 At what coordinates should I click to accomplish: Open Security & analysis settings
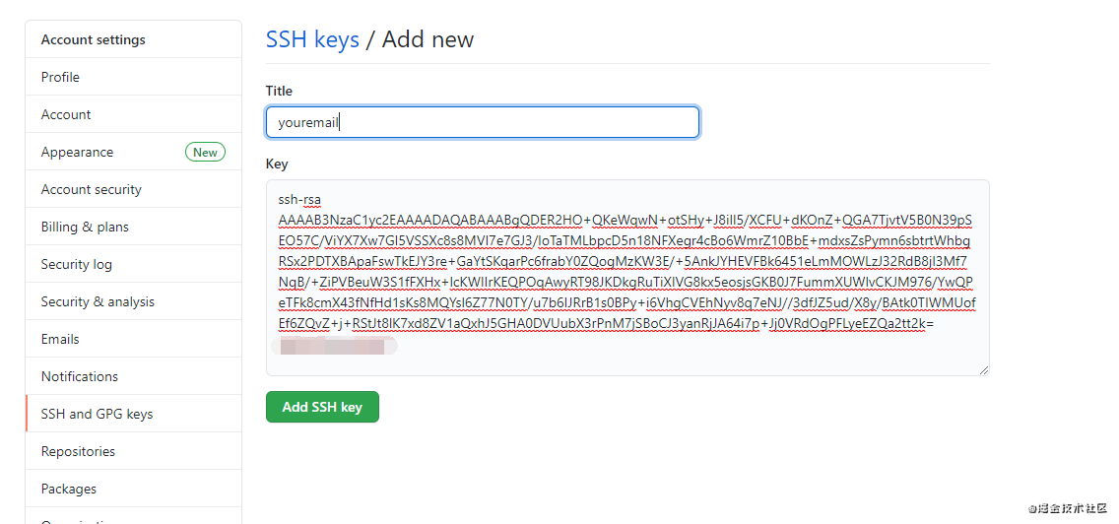(98, 301)
